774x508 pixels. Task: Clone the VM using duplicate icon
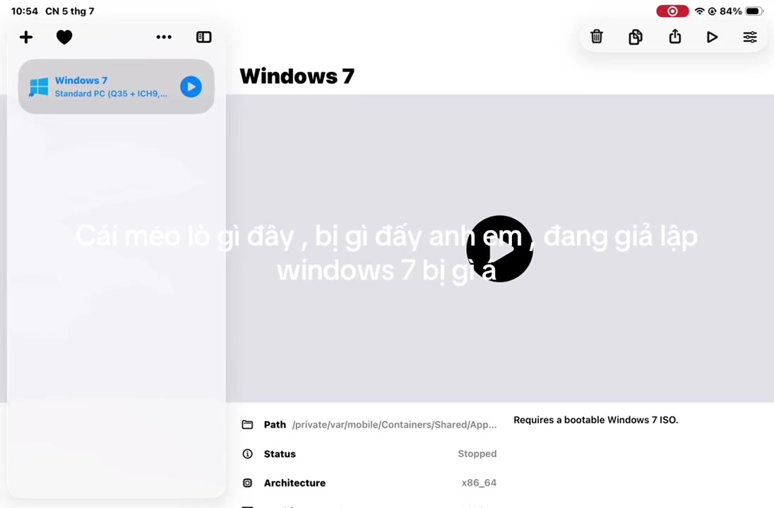[x=636, y=37]
